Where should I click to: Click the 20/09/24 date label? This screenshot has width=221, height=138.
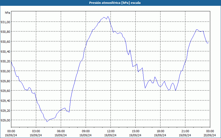[210, 135]
